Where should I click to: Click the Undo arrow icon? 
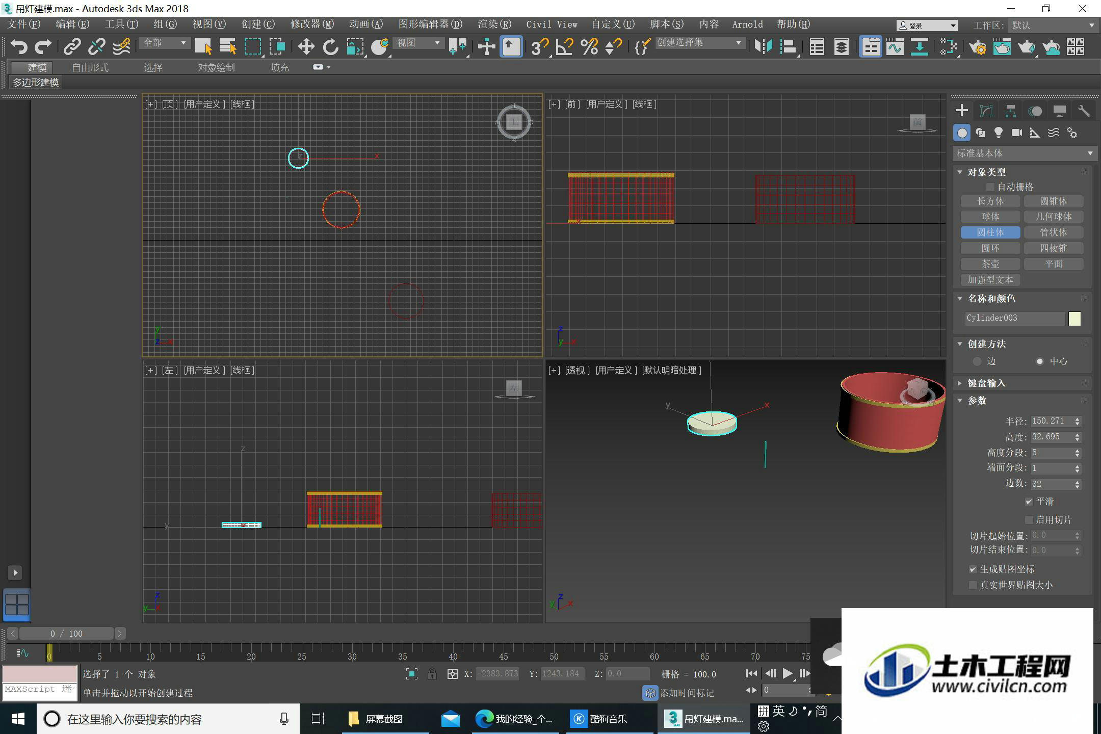pyautogui.click(x=19, y=46)
